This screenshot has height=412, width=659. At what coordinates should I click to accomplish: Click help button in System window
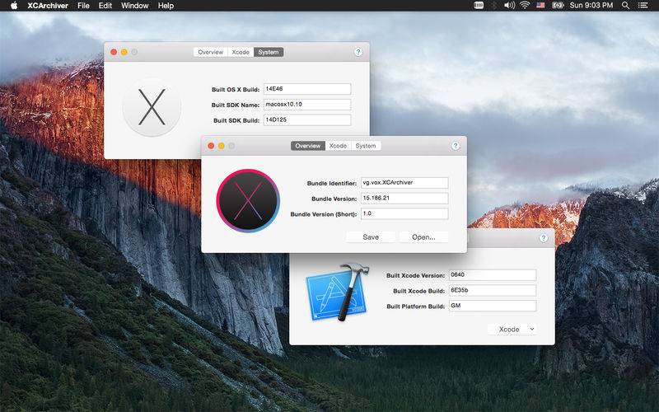358,52
